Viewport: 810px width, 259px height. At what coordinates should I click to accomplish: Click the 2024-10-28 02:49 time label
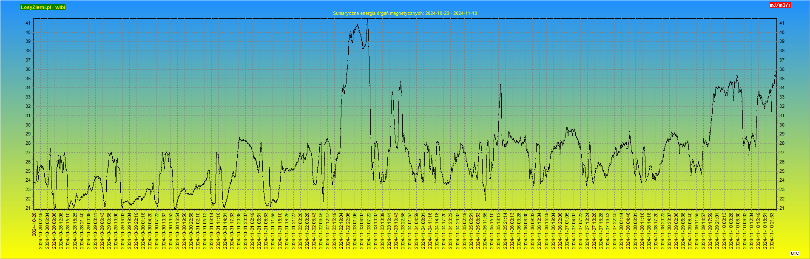pyautogui.click(x=41, y=231)
